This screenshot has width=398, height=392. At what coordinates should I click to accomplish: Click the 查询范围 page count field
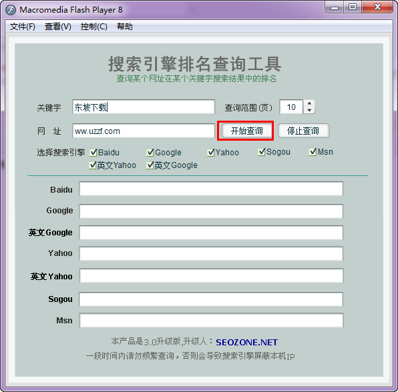pyautogui.click(x=291, y=107)
